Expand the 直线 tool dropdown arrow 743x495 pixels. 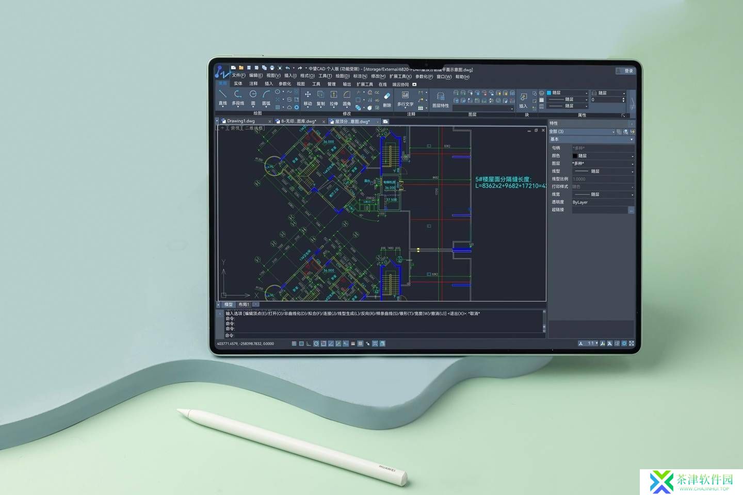coord(222,108)
